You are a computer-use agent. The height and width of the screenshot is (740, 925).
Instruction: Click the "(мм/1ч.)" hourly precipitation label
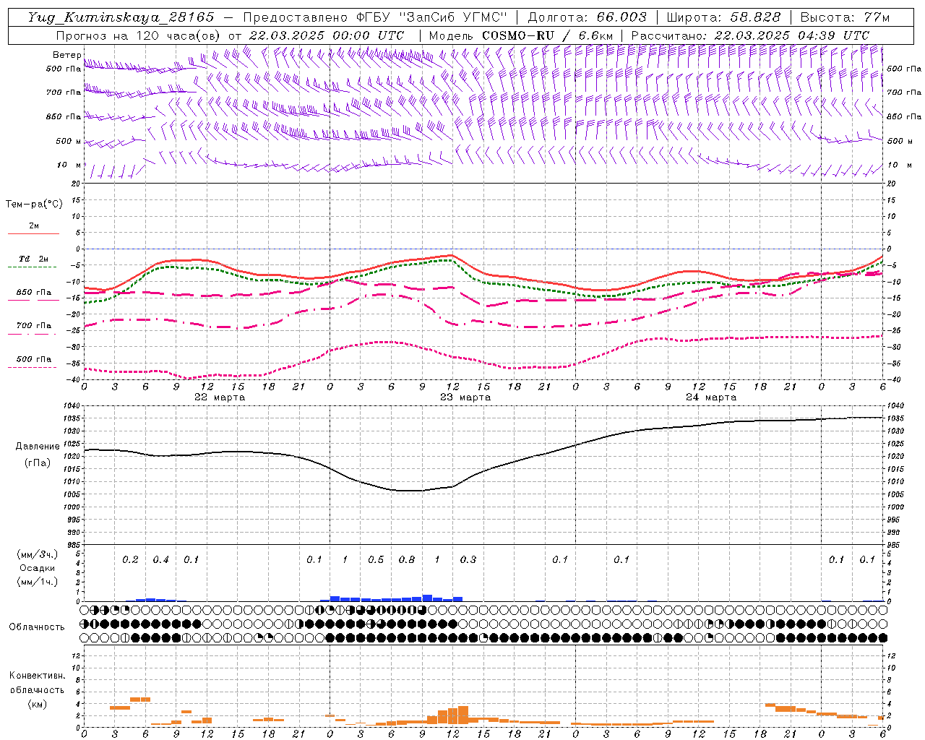pyautogui.click(x=38, y=582)
